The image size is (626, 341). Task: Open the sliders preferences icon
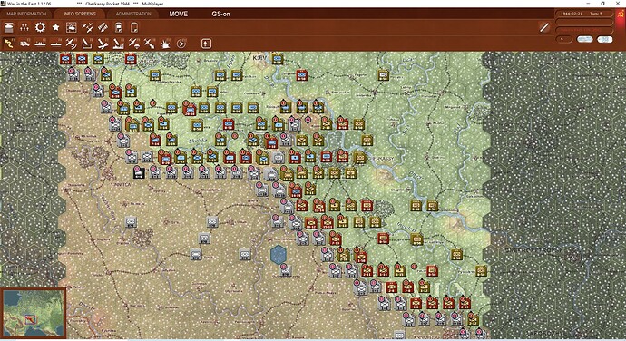[x=24, y=27]
